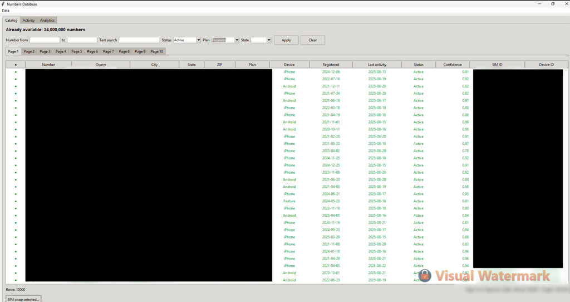Show Page 9
Viewport: 570px width, 302px height.
pyautogui.click(x=140, y=52)
